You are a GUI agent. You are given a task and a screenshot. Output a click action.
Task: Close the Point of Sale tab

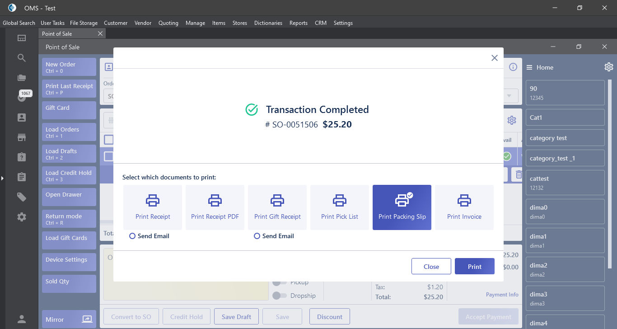pyautogui.click(x=100, y=33)
